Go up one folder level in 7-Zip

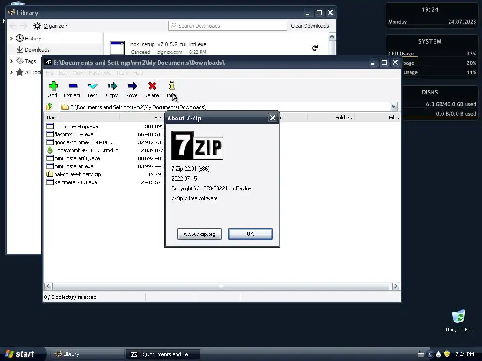[49, 107]
